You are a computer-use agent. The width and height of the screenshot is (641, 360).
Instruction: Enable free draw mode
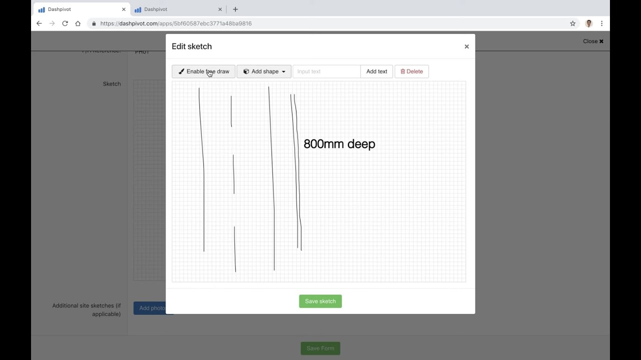coord(203,71)
